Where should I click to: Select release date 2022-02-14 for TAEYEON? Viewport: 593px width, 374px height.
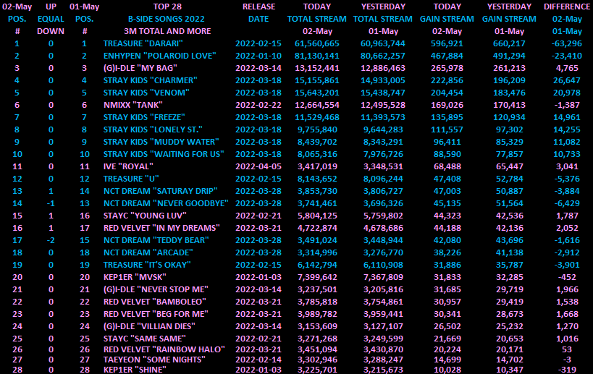pos(258,360)
